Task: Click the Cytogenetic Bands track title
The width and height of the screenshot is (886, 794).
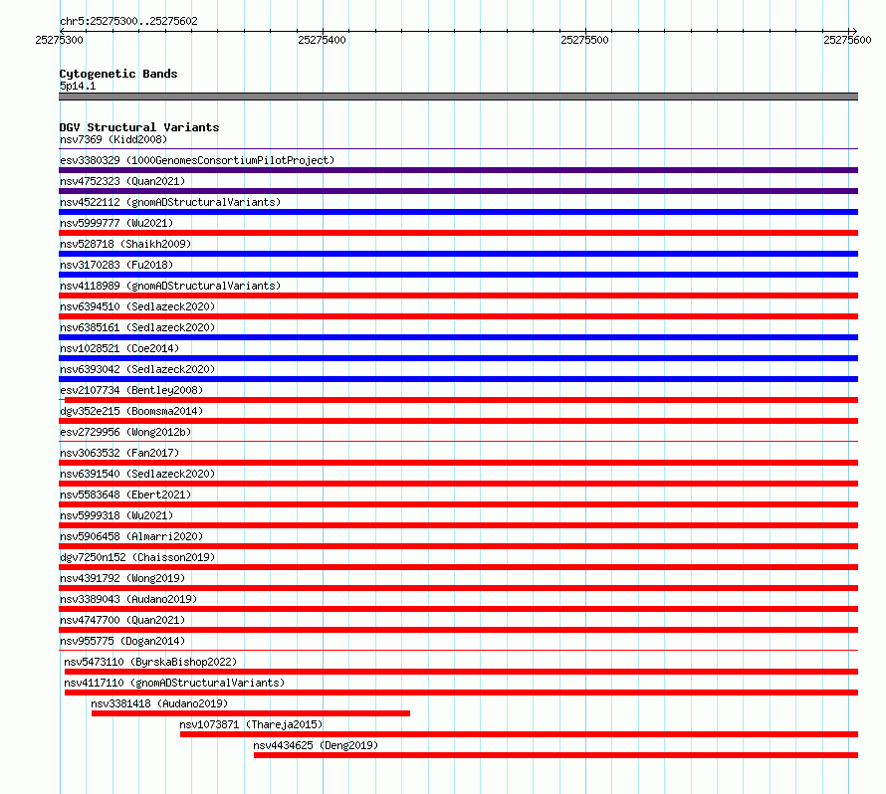Action: (118, 74)
